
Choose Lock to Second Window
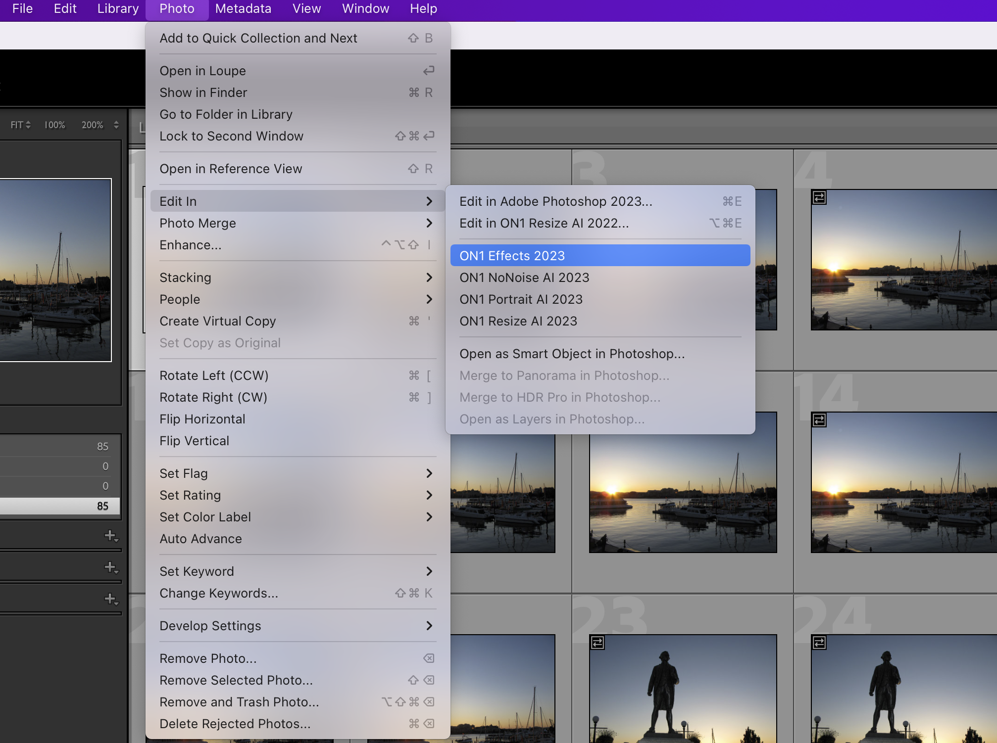298,136
